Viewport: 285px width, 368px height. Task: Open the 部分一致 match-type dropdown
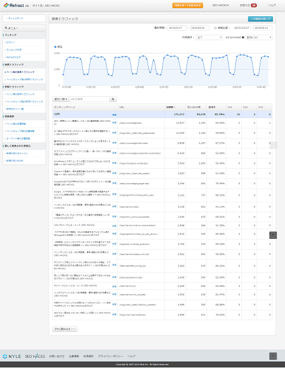(x=61, y=99)
